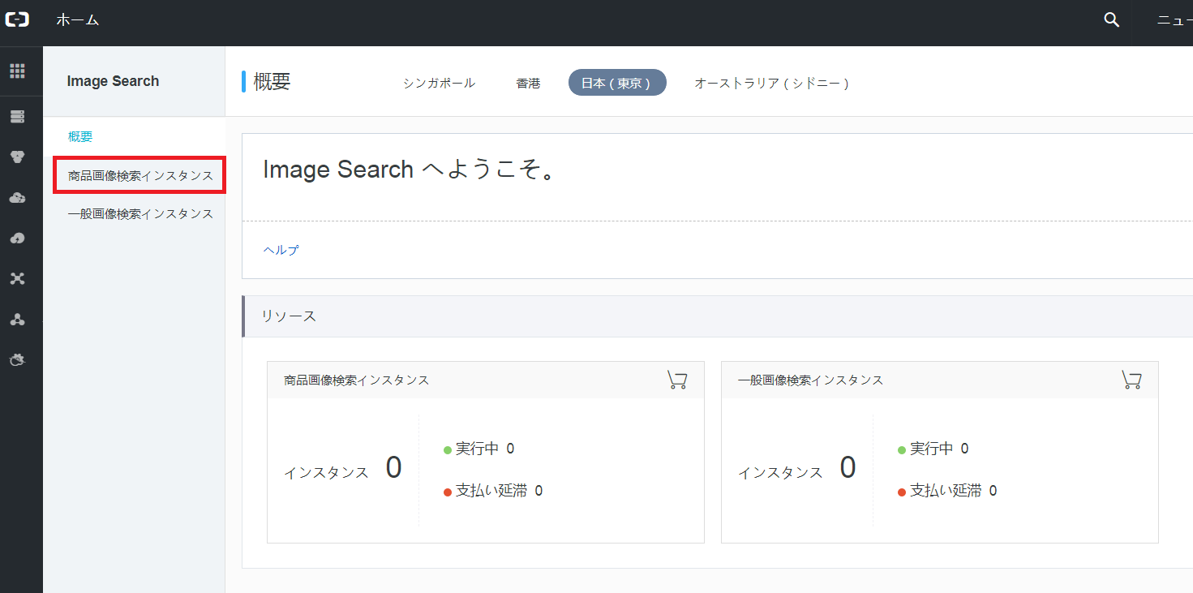Open the search magnifier in top bar
Screen dimensions: 1193x593
pyautogui.click(x=1111, y=20)
